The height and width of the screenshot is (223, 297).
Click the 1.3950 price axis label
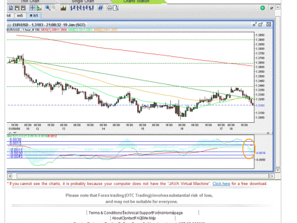(x=260, y=35)
